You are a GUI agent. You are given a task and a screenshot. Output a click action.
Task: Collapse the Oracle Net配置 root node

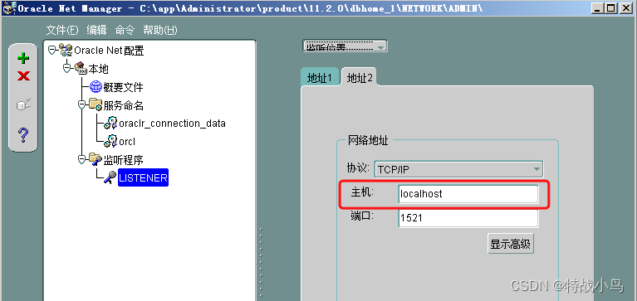(52, 51)
